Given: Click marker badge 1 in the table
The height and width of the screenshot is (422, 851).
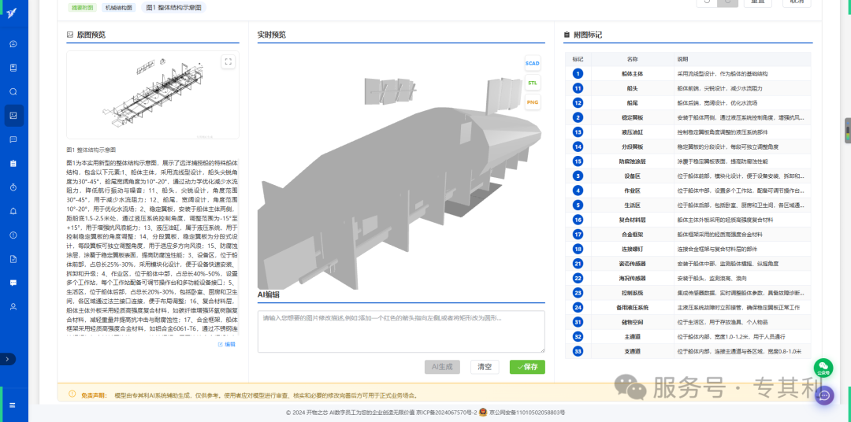Looking at the screenshot, I should pos(578,73).
